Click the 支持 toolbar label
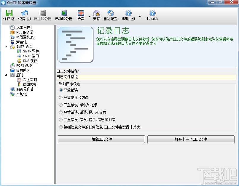Image resolution: width=239 pixels, height=186 pixels. click(96, 19)
